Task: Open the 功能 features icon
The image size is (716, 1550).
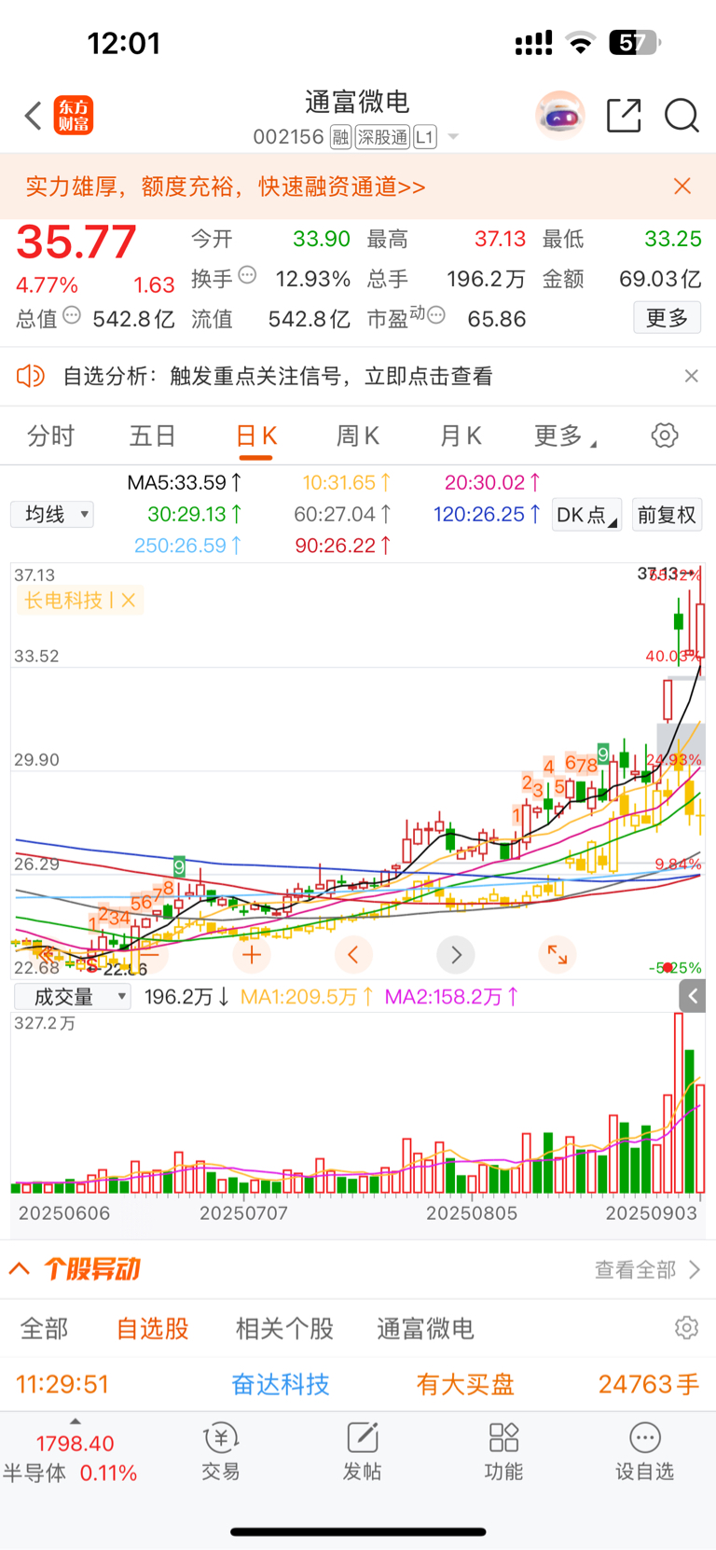Action: [x=503, y=1452]
